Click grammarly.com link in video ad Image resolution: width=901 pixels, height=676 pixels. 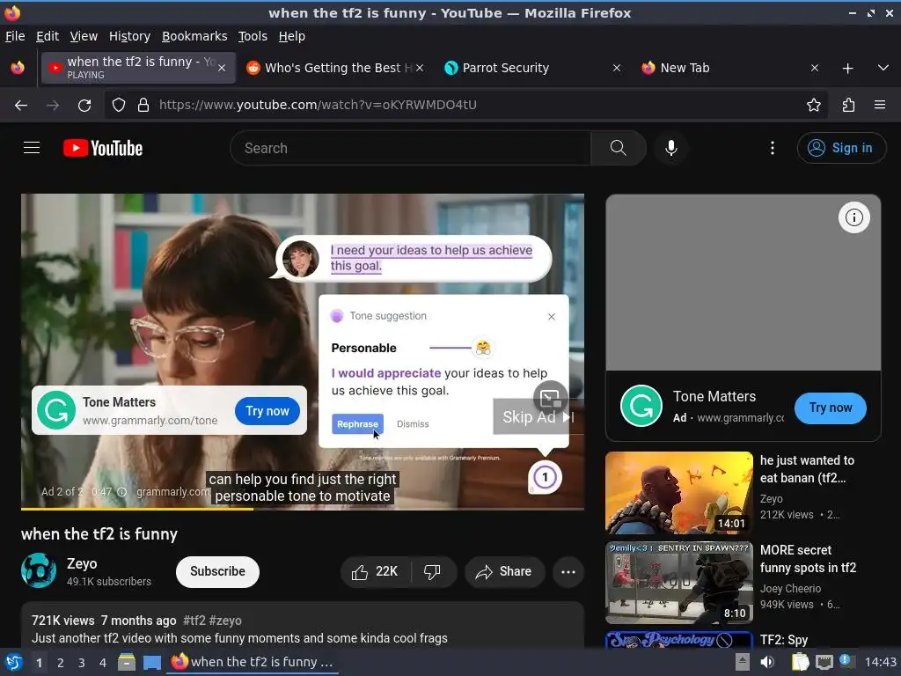173,492
